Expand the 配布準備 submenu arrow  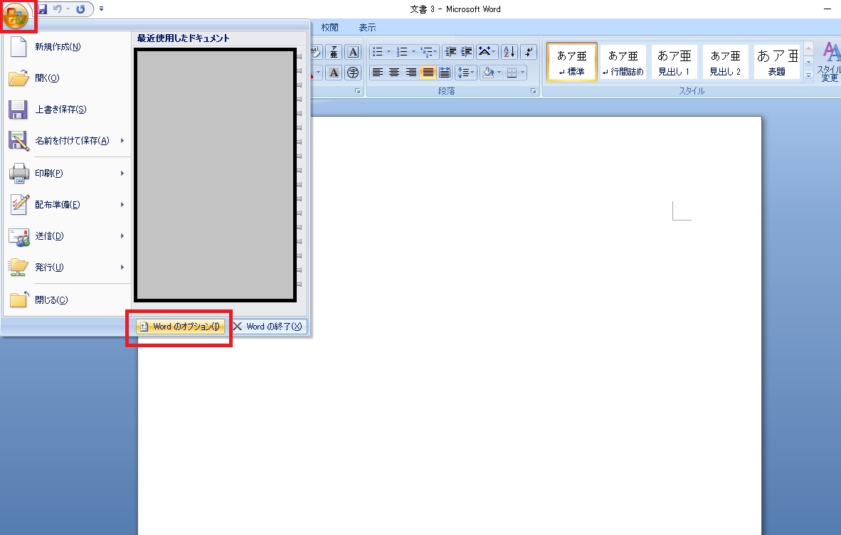click(122, 204)
